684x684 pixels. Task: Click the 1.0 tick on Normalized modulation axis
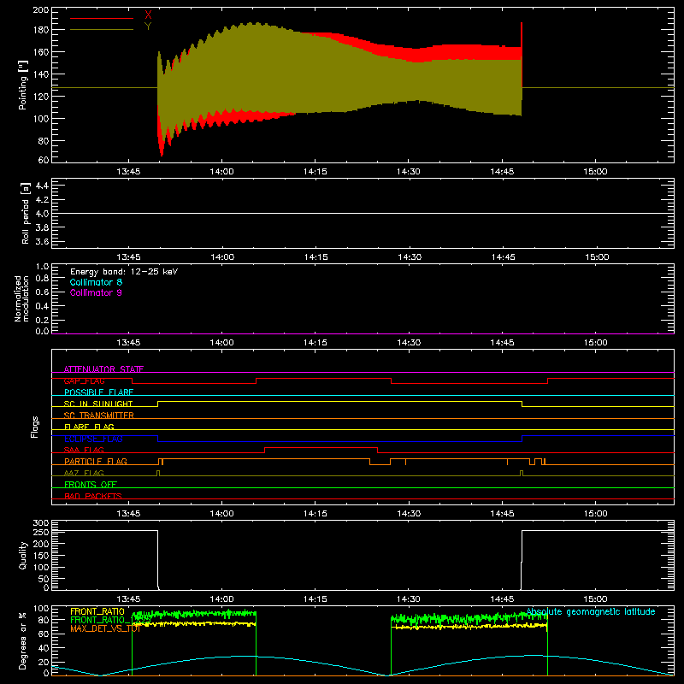coord(42,267)
